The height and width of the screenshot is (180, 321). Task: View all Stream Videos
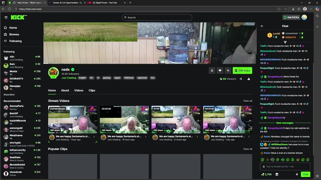248,101
